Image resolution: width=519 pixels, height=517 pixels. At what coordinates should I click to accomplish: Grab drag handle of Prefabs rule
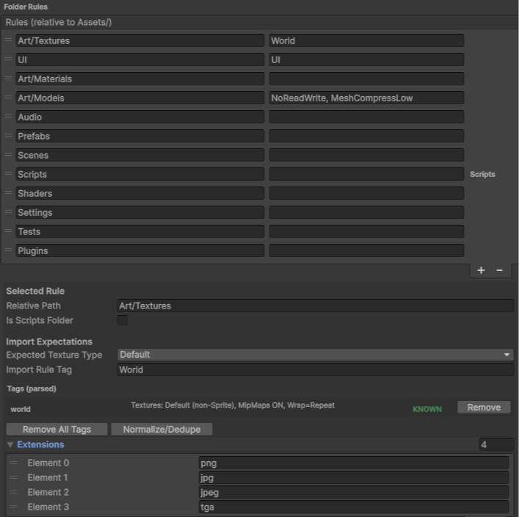pyautogui.click(x=8, y=135)
